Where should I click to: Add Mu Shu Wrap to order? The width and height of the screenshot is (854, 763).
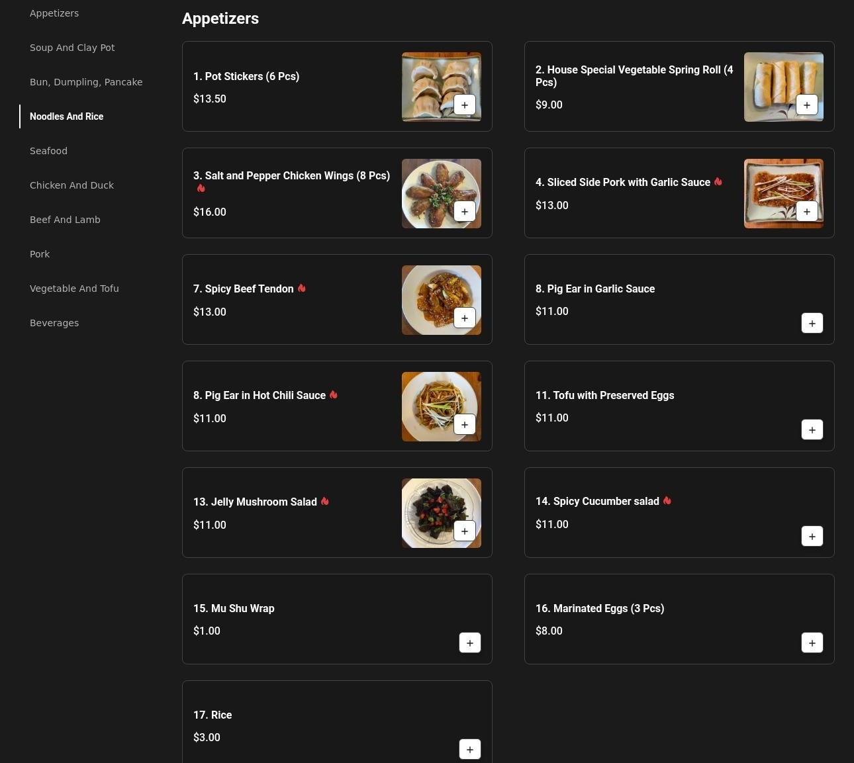[x=469, y=643]
